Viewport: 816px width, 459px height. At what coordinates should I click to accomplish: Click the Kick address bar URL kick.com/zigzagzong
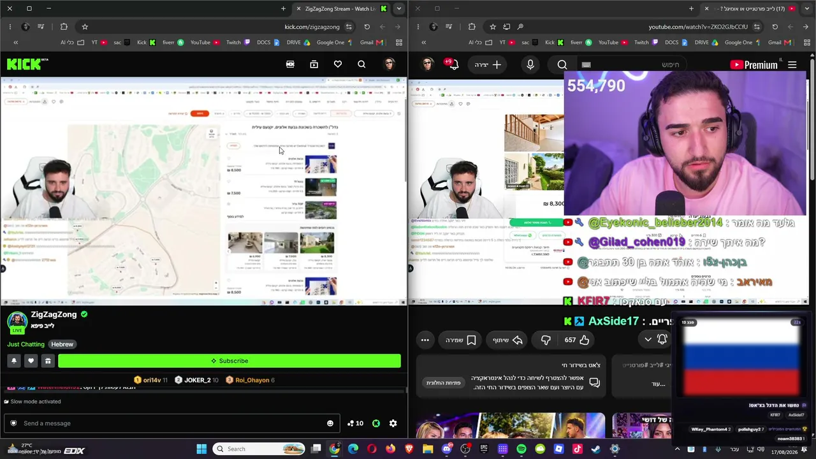(312, 27)
